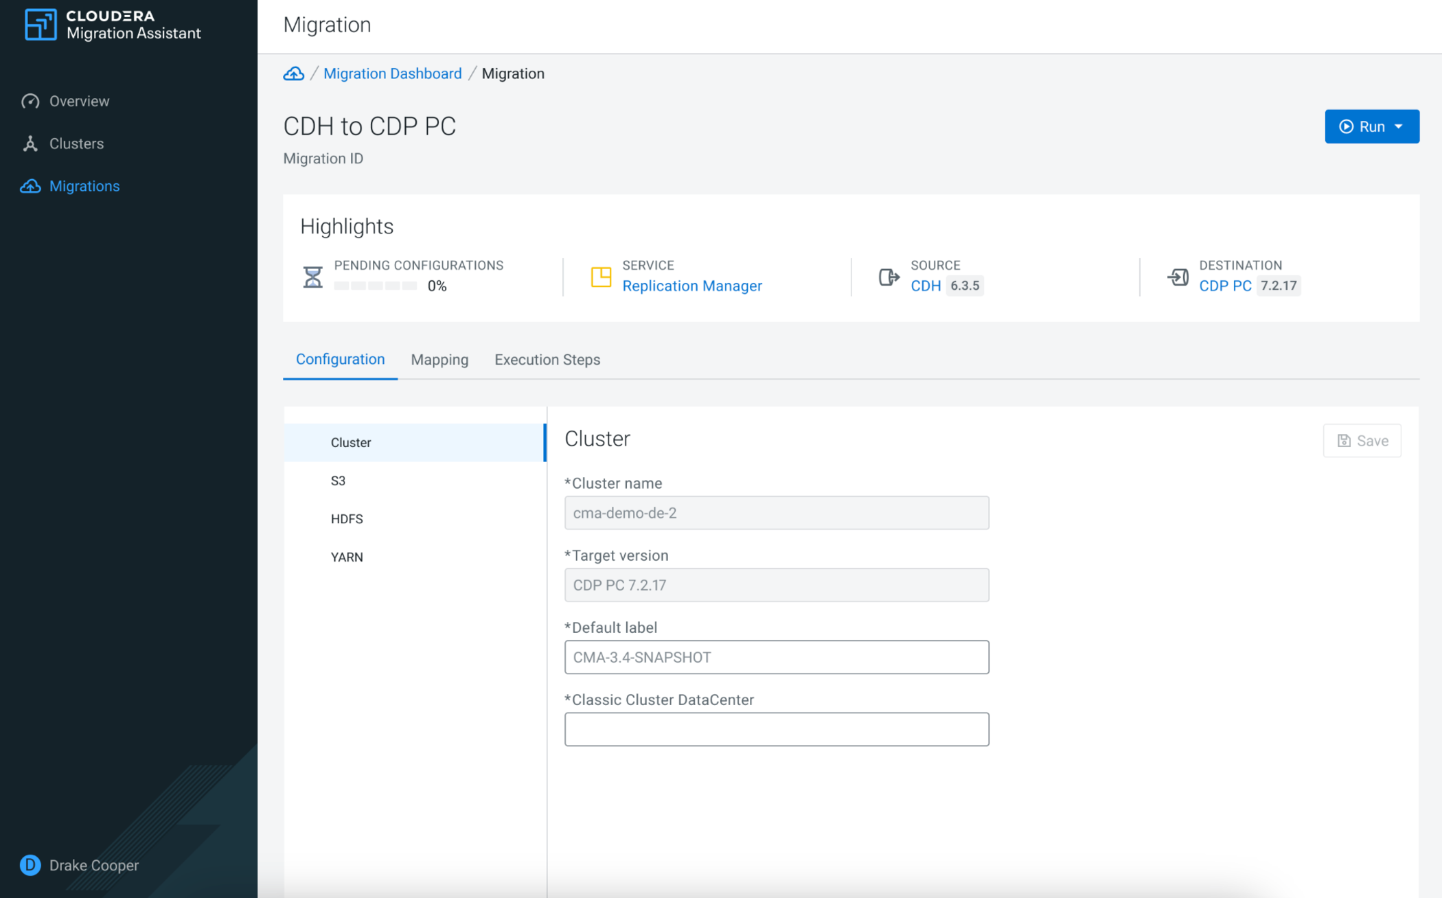Click the Overview gauge icon in sidebar

point(30,102)
